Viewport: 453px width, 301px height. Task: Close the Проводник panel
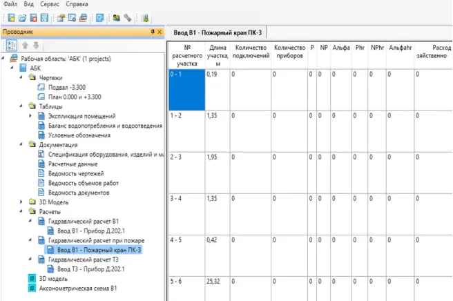[160, 32]
